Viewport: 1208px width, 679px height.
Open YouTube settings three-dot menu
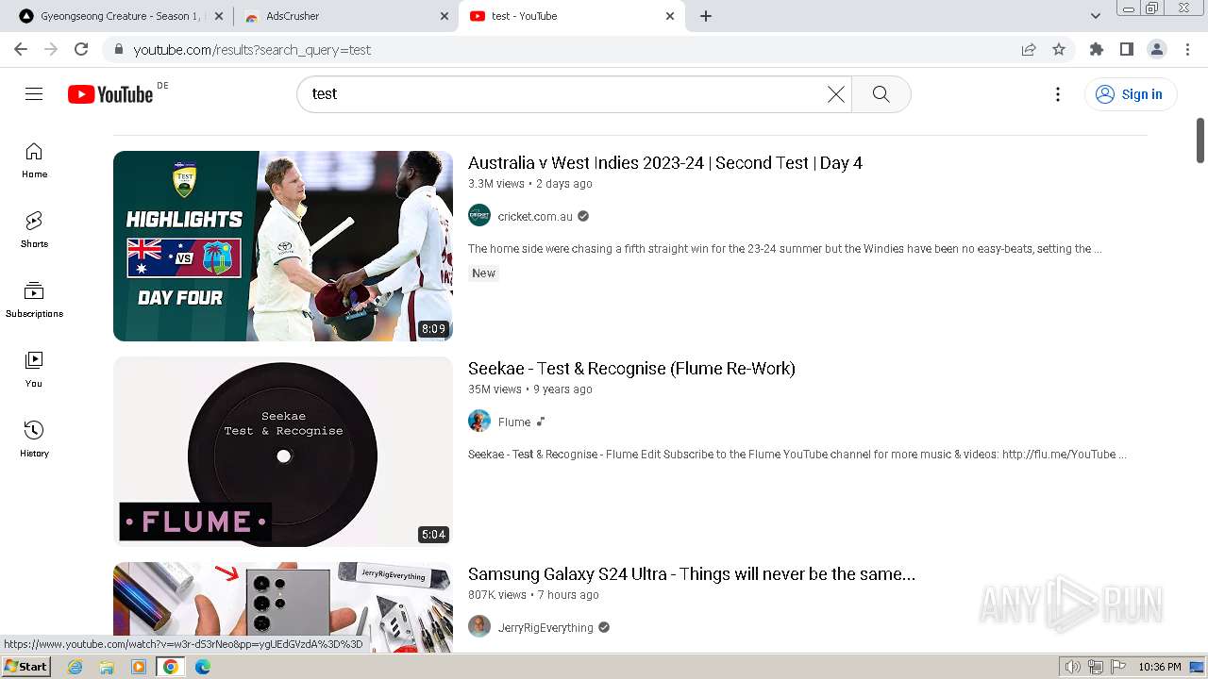tap(1058, 94)
